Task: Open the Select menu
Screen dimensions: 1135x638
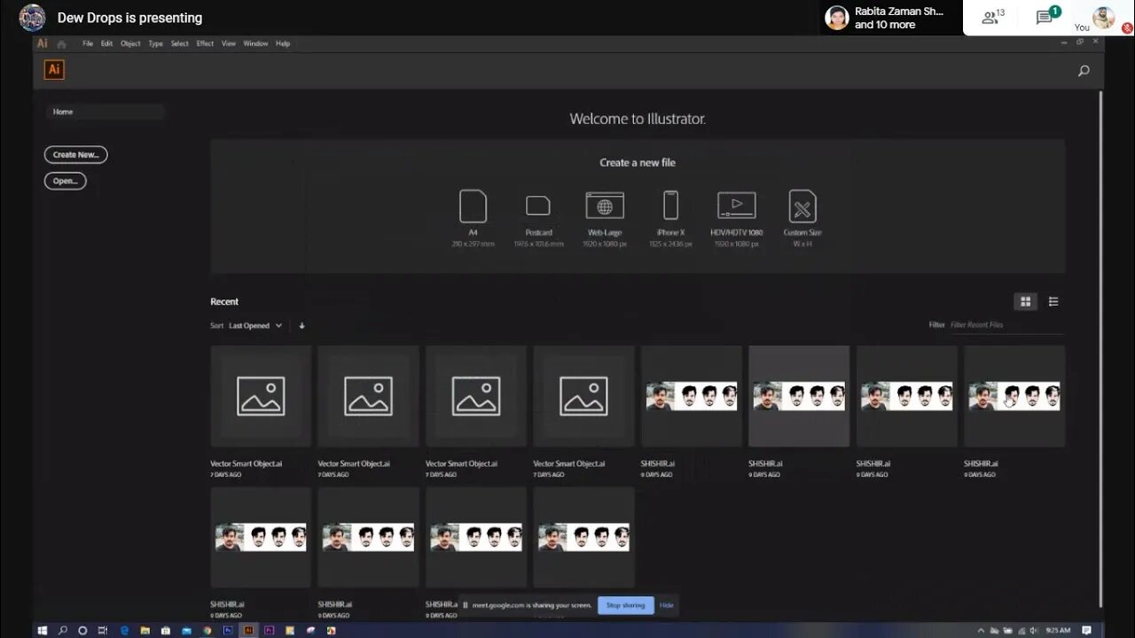Action: [179, 43]
